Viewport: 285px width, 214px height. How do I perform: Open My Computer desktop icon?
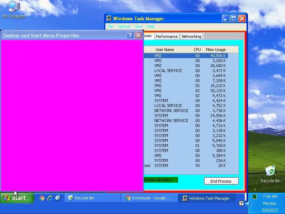click(14, 9)
